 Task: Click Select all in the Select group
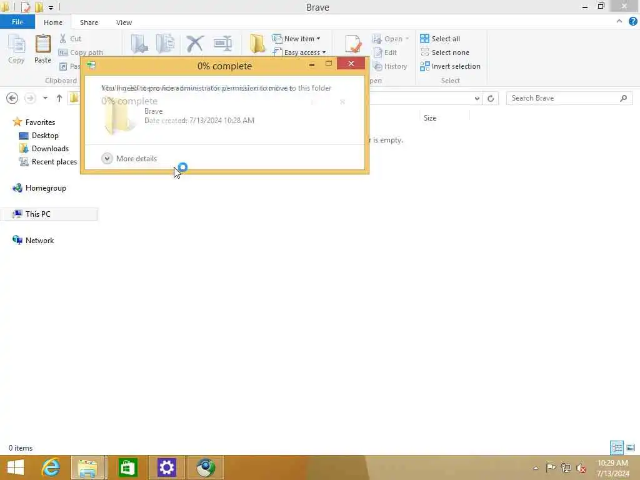pyautogui.click(x=440, y=39)
